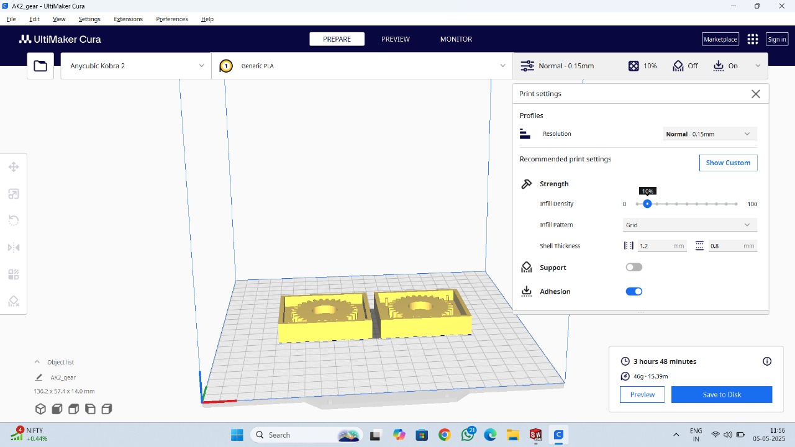Screen dimensions: 795x447
Task: Click the Sign in button
Action: click(x=777, y=39)
